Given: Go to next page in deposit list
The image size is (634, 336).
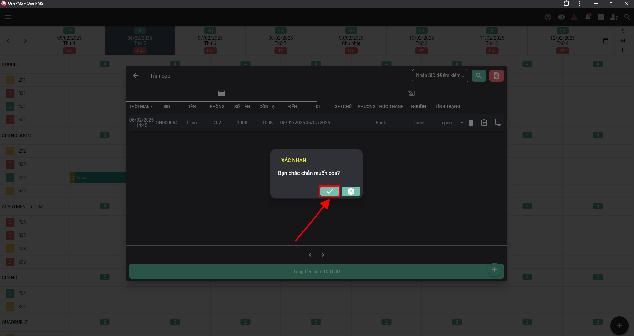Looking at the screenshot, I should click(323, 255).
